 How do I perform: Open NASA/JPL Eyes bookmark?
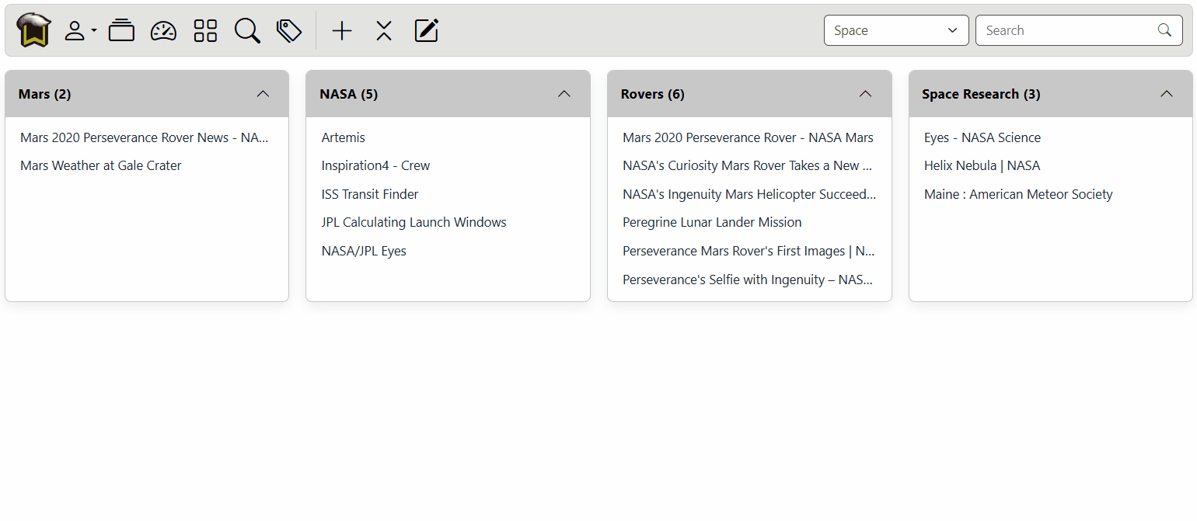(364, 251)
